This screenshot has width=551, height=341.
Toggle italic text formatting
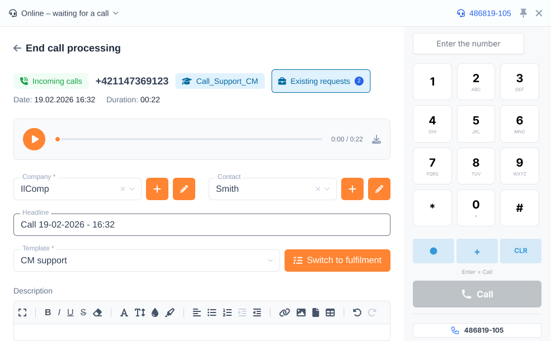pyautogui.click(x=59, y=312)
